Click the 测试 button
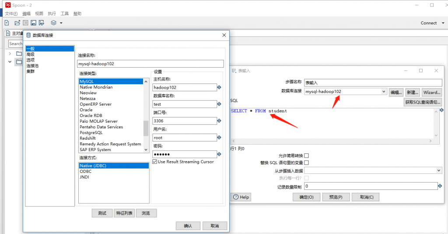 pos(102,213)
